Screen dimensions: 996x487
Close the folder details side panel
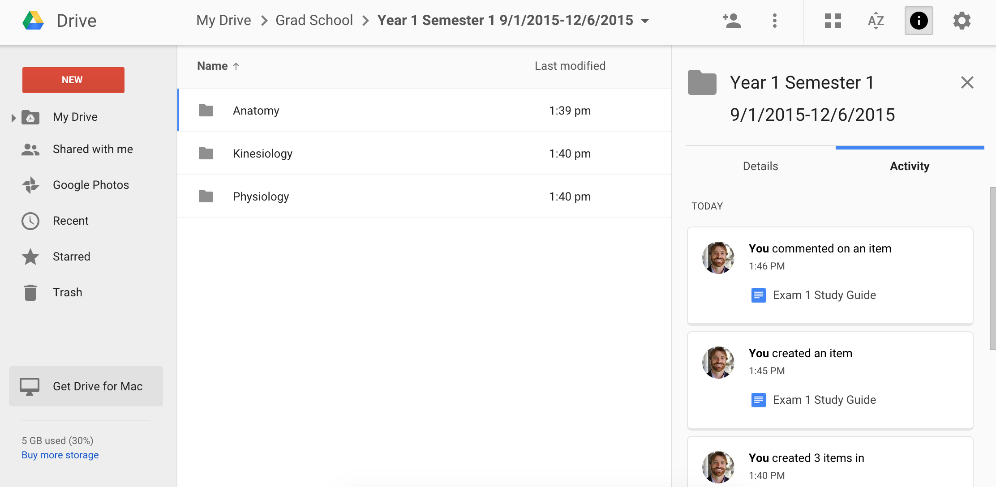(967, 82)
